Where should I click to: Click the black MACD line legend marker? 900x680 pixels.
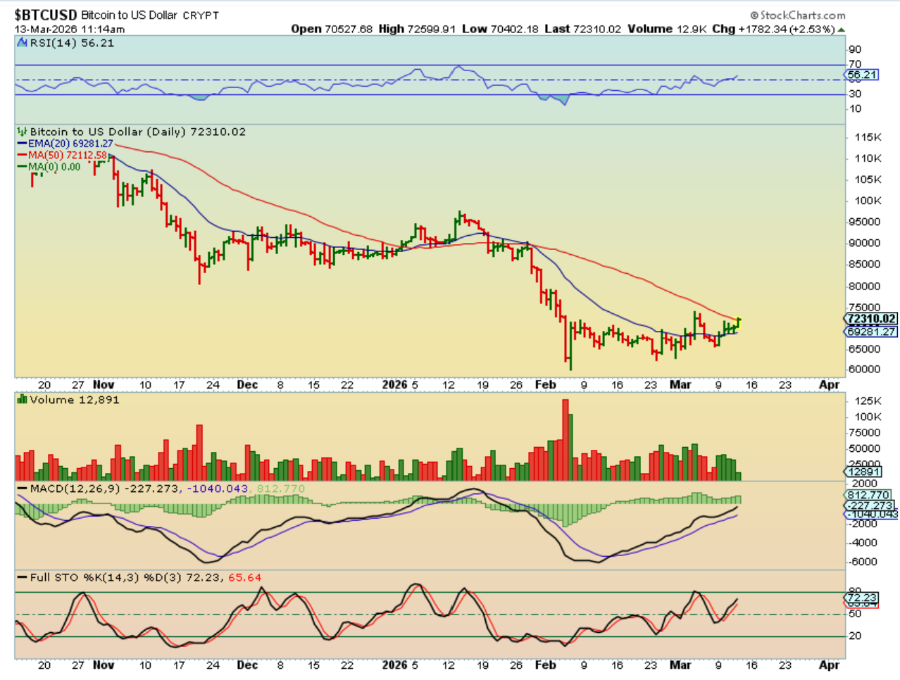point(23,489)
